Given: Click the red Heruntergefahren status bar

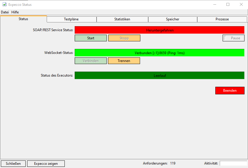Looking at the screenshot, I should [x=159, y=30].
